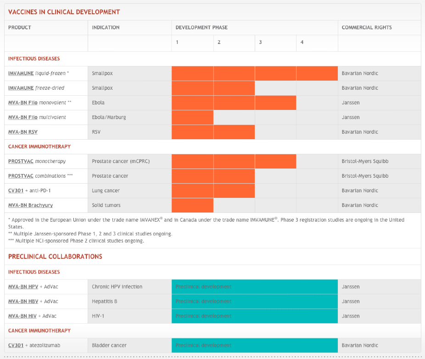Open the MVA-BN RSV link
Image resolution: width=425 pixels, height=359 pixels.
pyautogui.click(x=23, y=132)
